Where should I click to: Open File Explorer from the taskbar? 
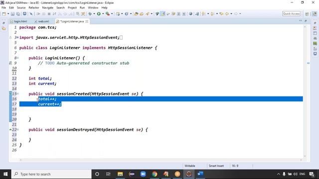[x=120, y=174]
